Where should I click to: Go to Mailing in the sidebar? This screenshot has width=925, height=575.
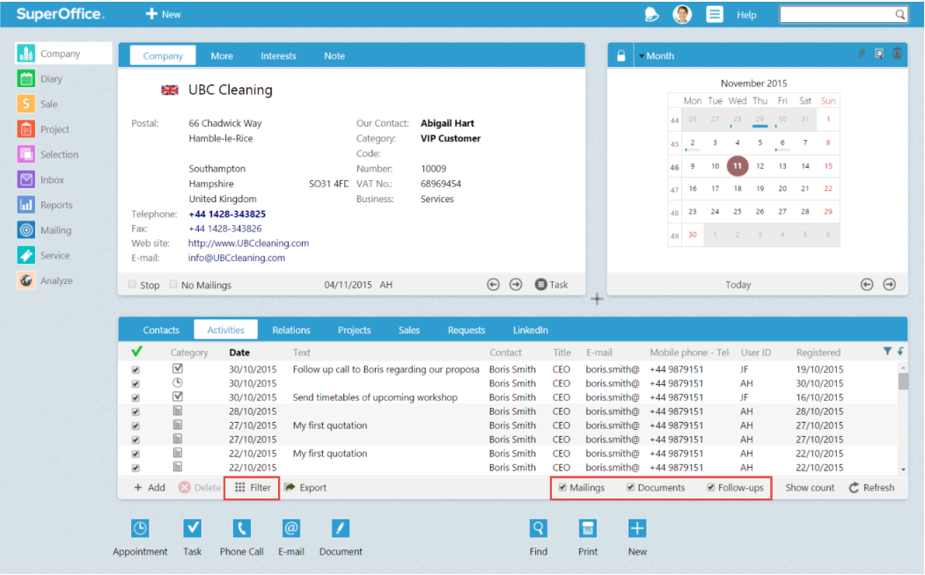tap(44, 230)
